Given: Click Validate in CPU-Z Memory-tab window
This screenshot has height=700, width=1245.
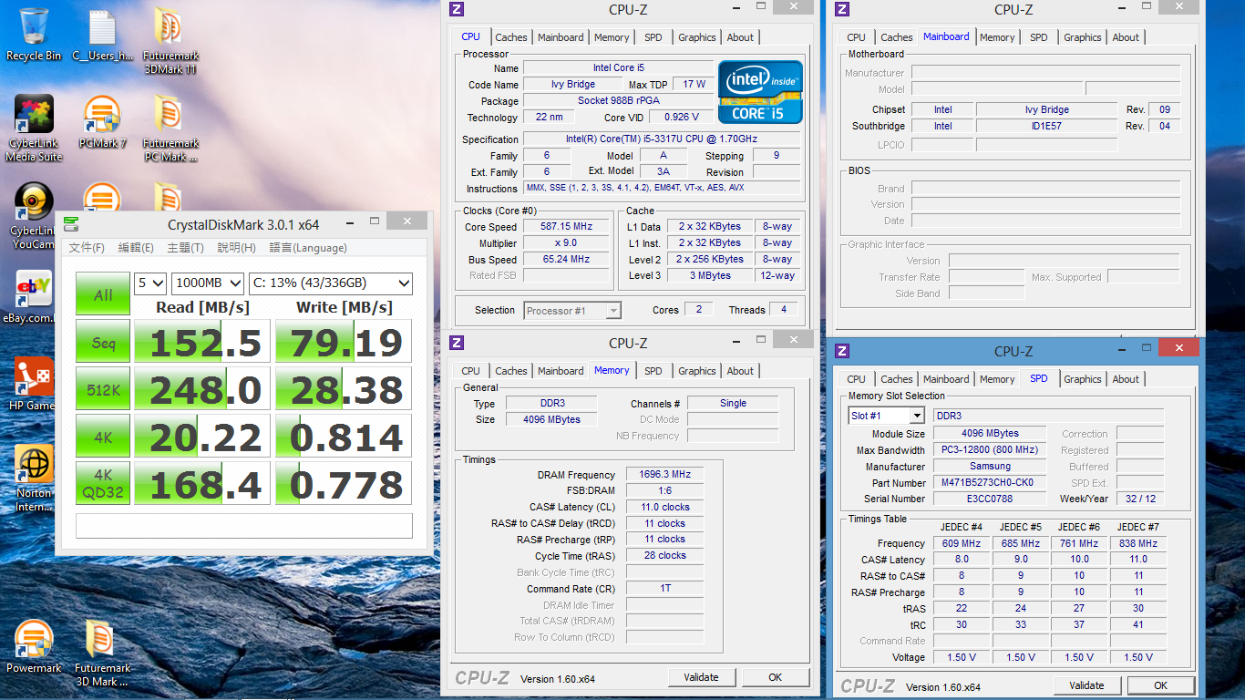Looking at the screenshot, I should (x=702, y=677).
